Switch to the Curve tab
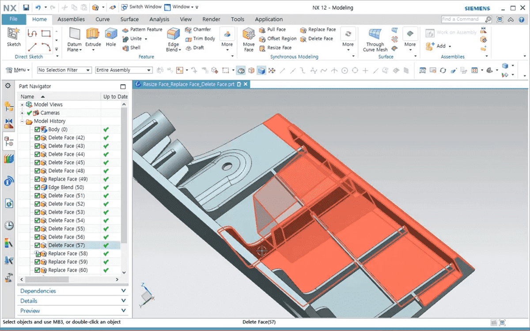The image size is (530, 331). coord(102,19)
